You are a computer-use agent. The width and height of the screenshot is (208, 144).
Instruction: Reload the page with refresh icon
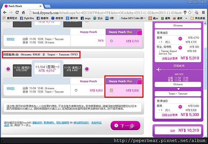tap(17, 12)
